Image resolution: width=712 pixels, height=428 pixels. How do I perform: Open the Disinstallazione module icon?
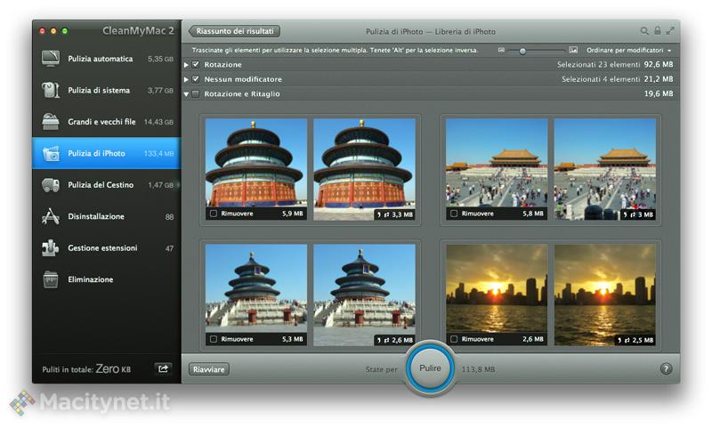[51, 216]
